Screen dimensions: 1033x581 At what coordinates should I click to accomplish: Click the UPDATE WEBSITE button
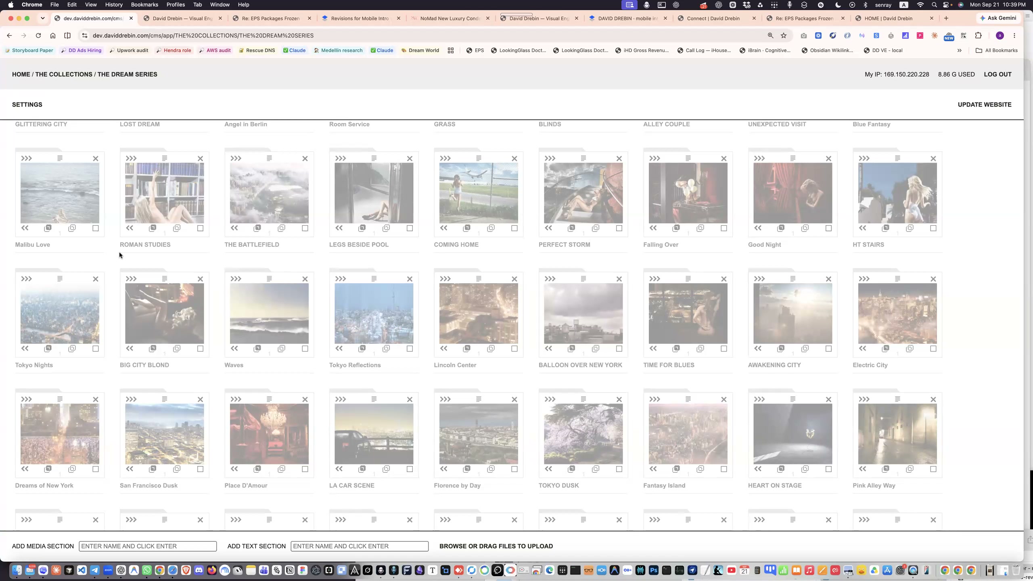[985, 104]
